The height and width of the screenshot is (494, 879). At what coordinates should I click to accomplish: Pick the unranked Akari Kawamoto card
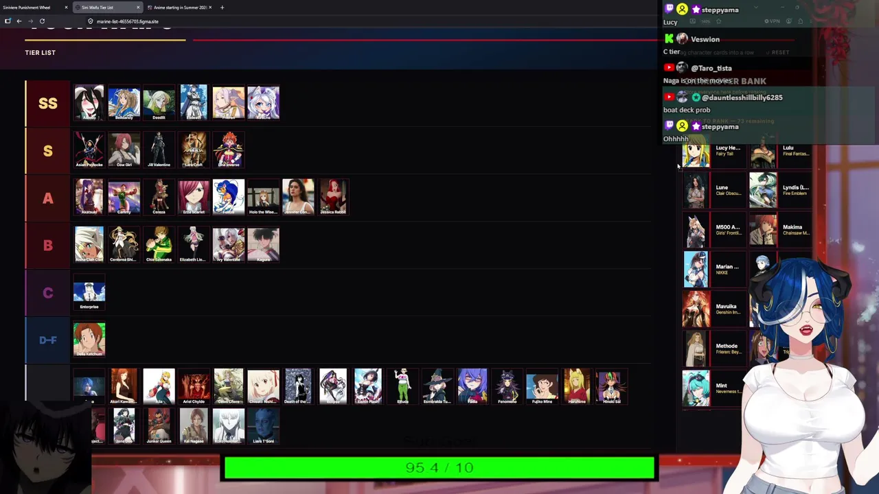coord(124,387)
